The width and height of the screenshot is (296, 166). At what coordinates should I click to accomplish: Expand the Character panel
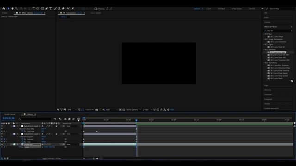click(268, 95)
